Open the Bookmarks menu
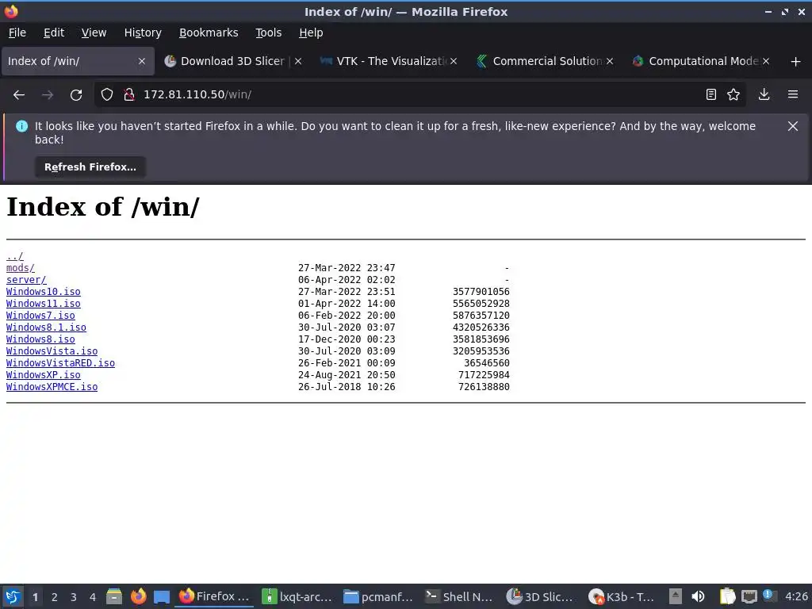Viewport: 812px width, 609px height. point(209,33)
